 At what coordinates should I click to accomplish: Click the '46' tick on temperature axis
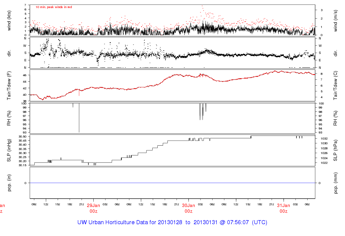[x=25, y=75]
